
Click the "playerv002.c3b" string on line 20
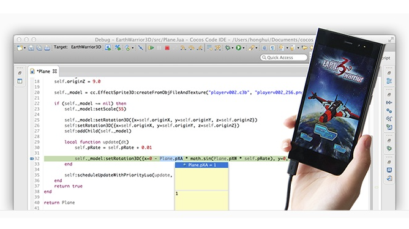(230, 92)
